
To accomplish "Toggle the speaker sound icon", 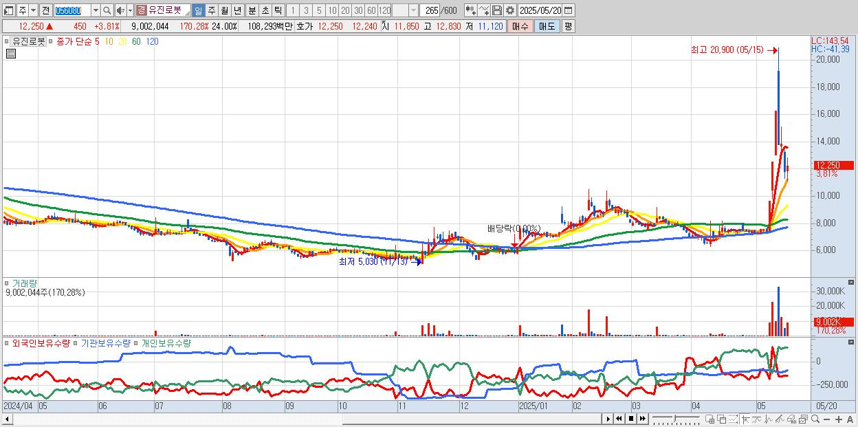I will (x=120, y=10).
